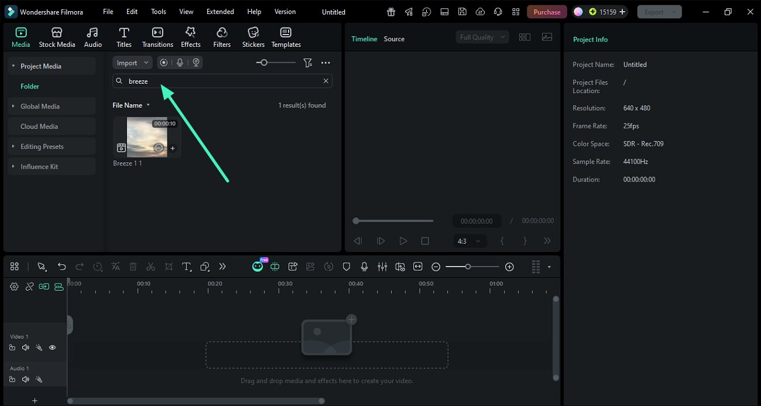Open the Full Quality dropdown
This screenshot has height=406, width=761.
click(482, 37)
